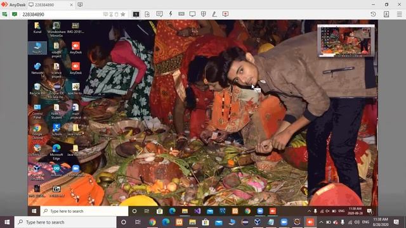Expand local system tray hidden icons
This screenshot has height=228, width=406.
tap(321, 222)
